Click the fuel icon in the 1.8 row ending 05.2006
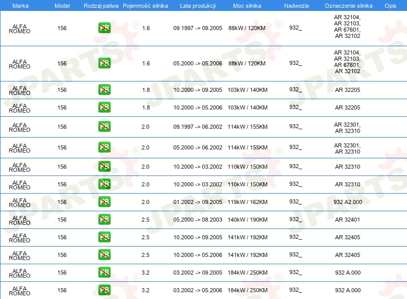Image resolution: width=407 pixels, height=299 pixels. (104, 107)
